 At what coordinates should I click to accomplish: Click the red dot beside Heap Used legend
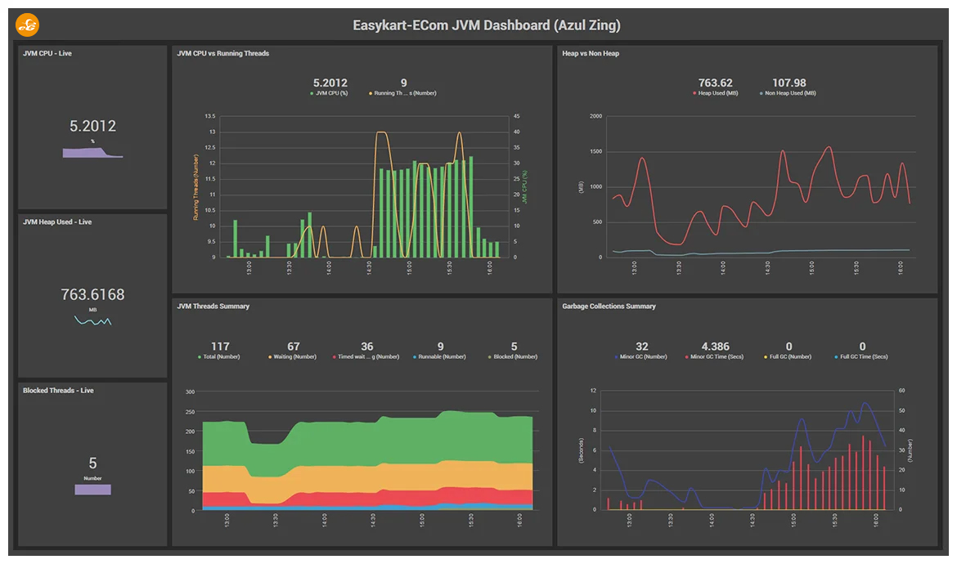point(694,92)
